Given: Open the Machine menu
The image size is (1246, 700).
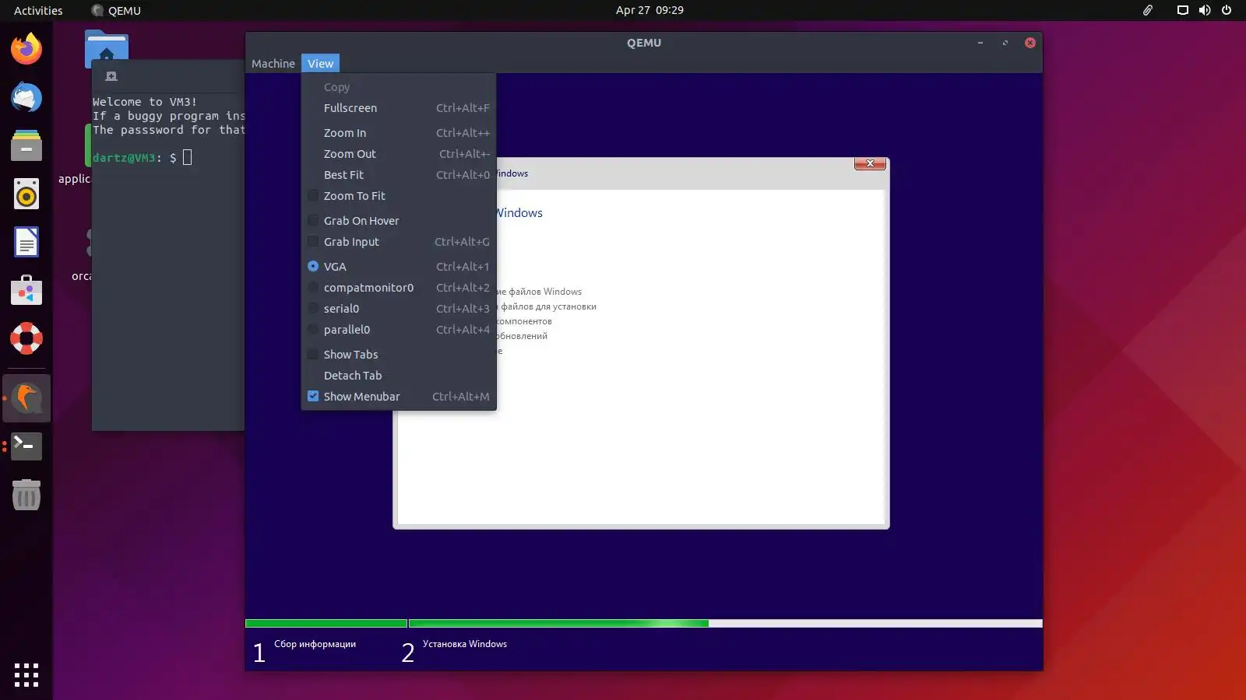Looking at the screenshot, I should pos(273,64).
